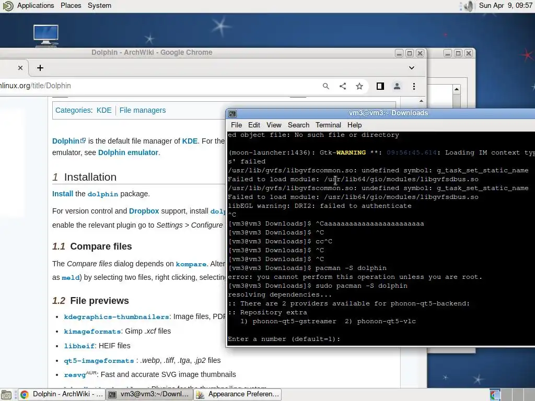The height and width of the screenshot is (401, 535).
Task: Click the dolphin package link
Action: (103, 194)
